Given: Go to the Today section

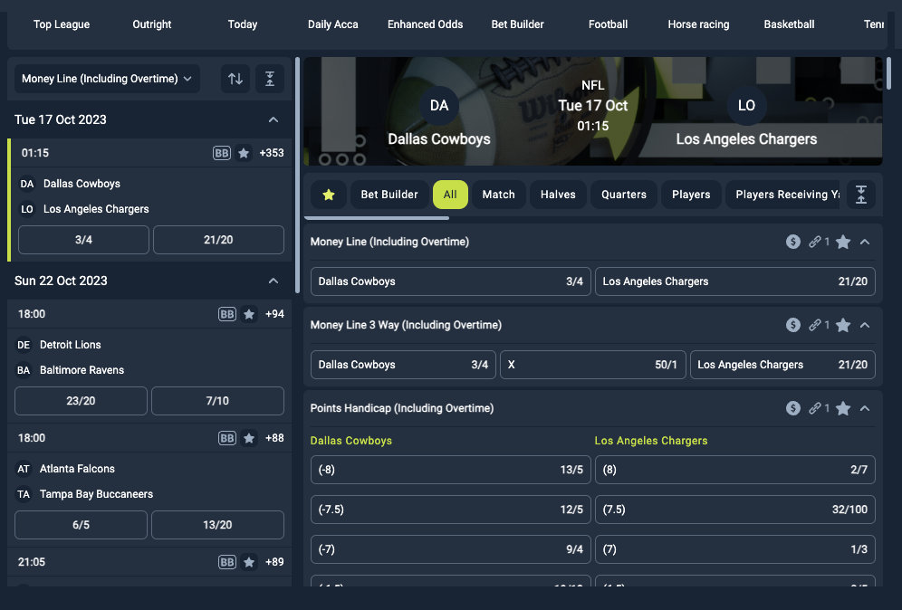Looking at the screenshot, I should click(x=242, y=24).
